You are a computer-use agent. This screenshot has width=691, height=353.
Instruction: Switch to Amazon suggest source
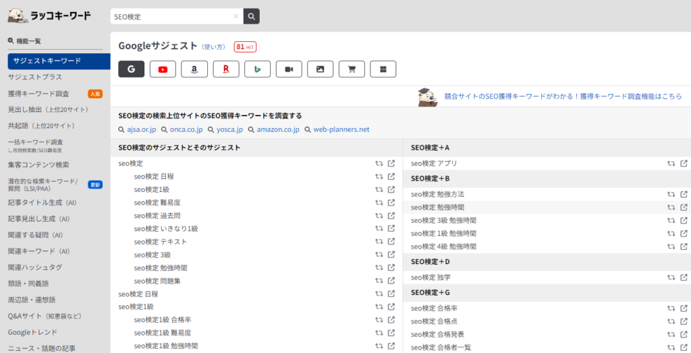click(194, 69)
